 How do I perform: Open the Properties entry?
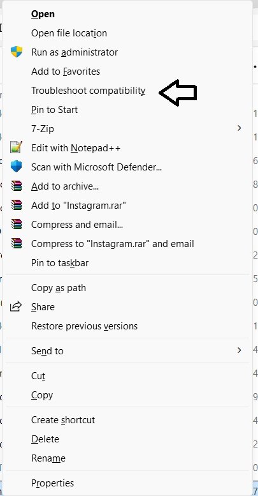[x=52, y=483]
